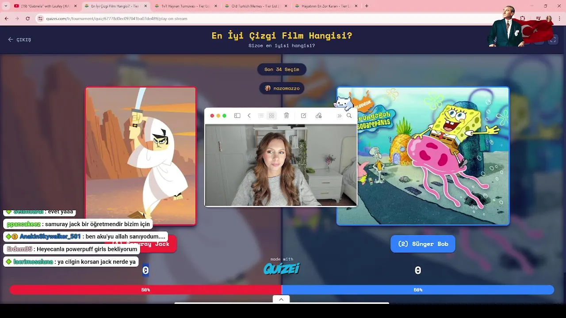
Task: Close the Gabriela YouTube tab
Action: coord(75,6)
